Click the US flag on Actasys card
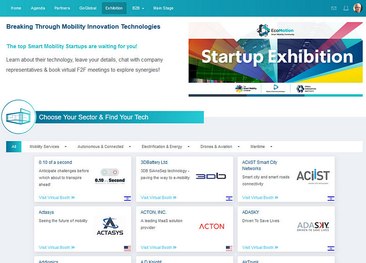This screenshot has width=366, height=263. pos(128,248)
